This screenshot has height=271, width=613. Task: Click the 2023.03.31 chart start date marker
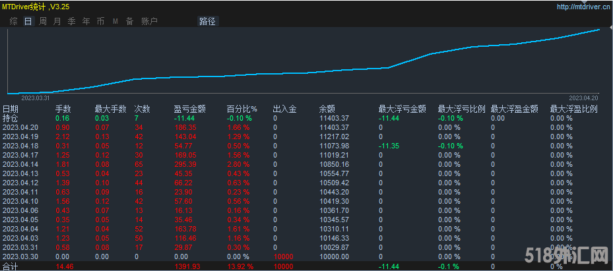tap(34, 97)
